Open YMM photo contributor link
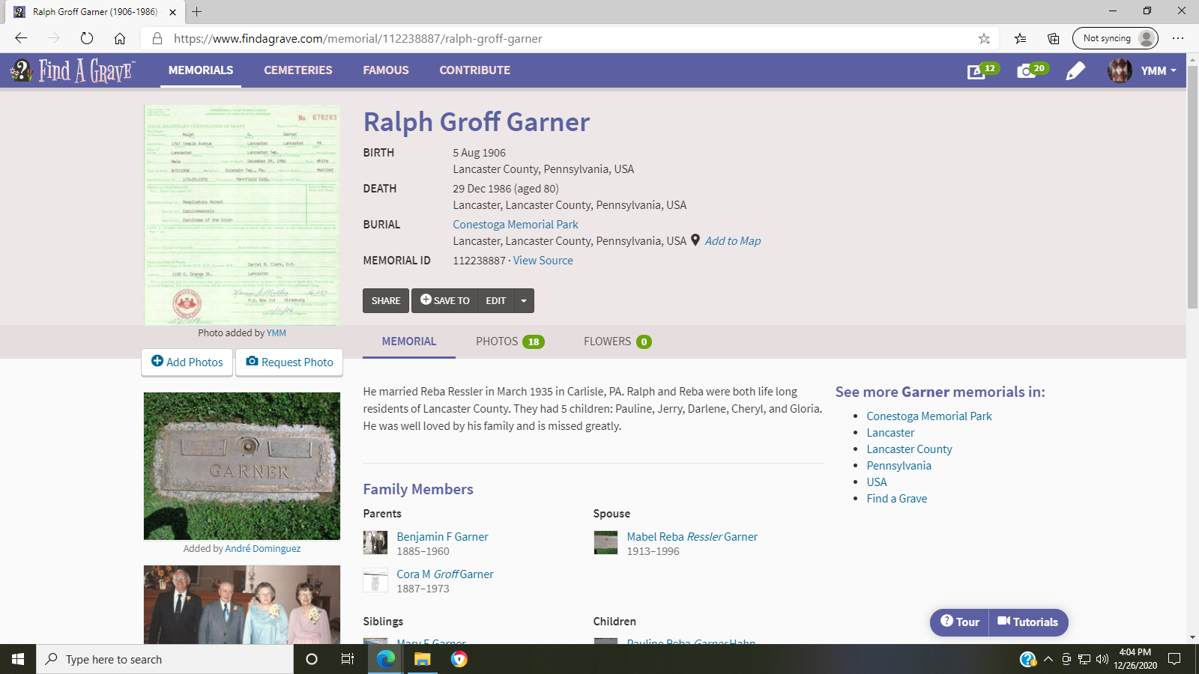The image size is (1199, 674). click(x=277, y=333)
